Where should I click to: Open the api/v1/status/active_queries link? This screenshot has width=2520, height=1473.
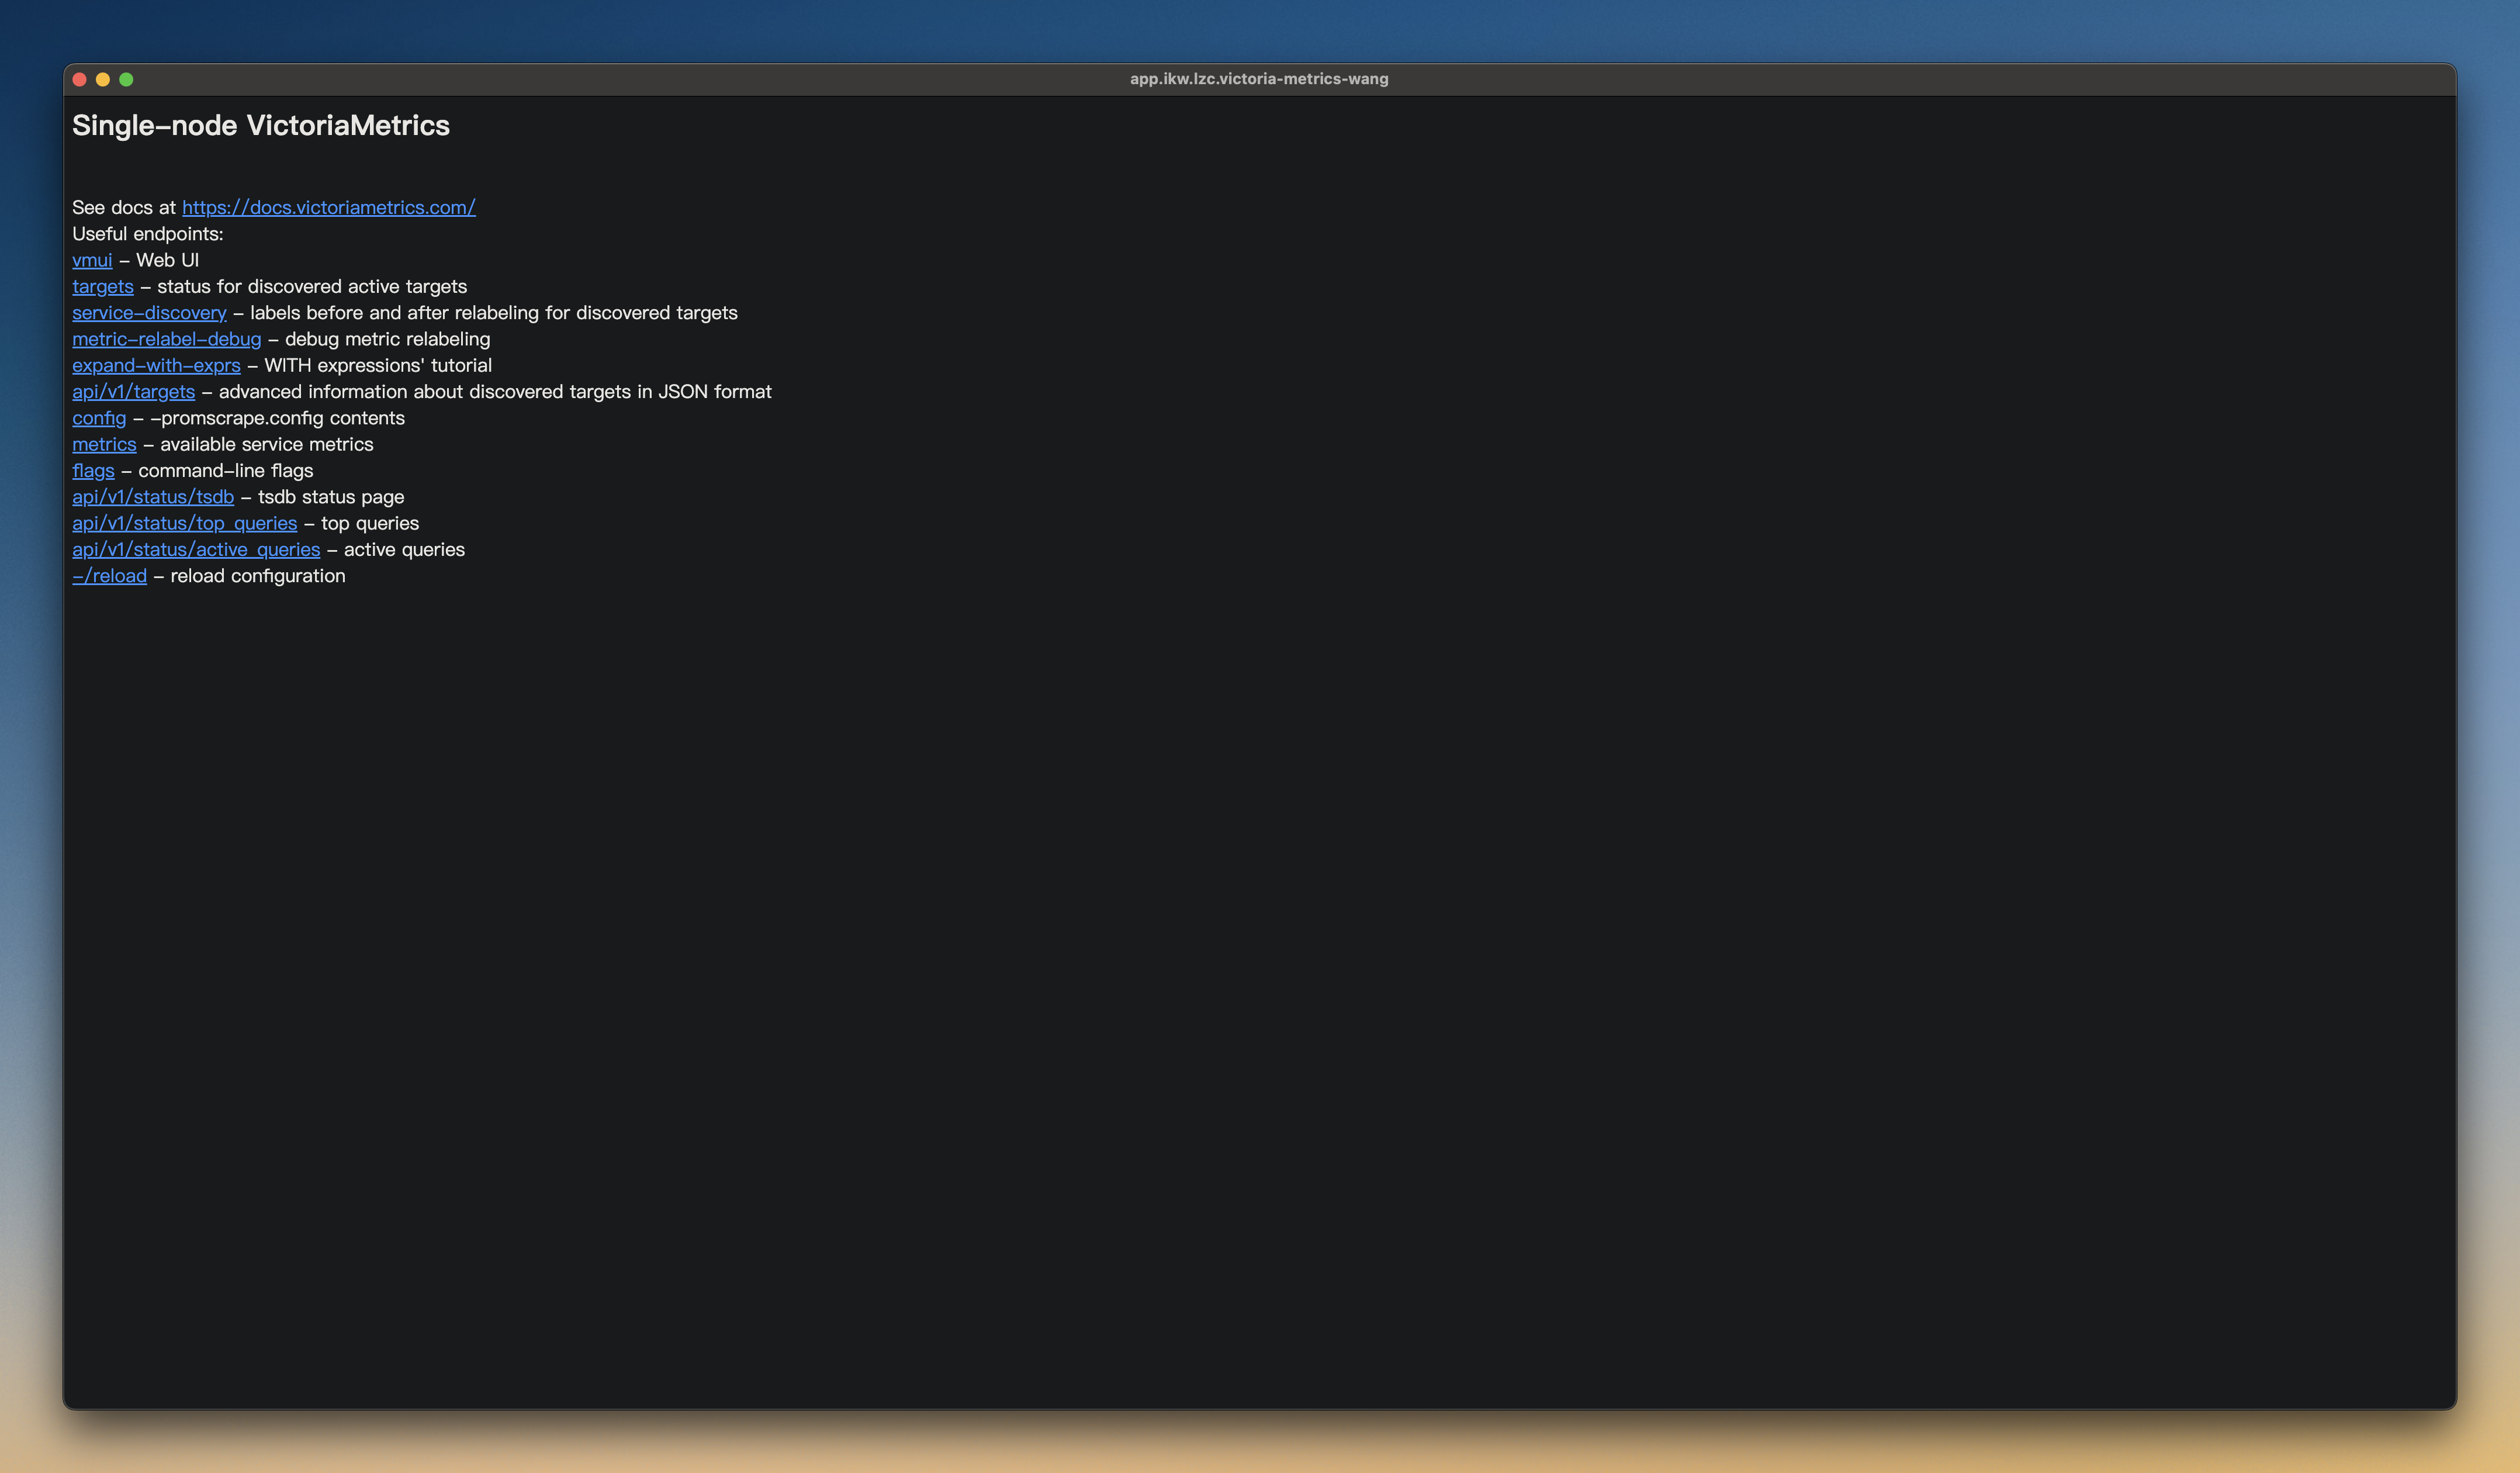(196, 549)
